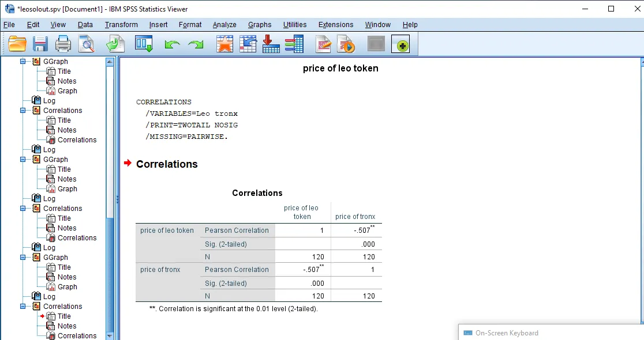Click the large Correlations heading in output
The height and width of the screenshot is (340, 644).
pyautogui.click(x=167, y=164)
